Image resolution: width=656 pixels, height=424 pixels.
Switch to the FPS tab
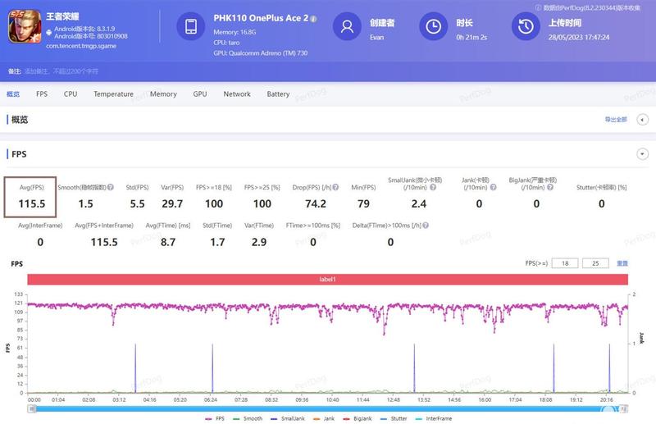(x=42, y=94)
